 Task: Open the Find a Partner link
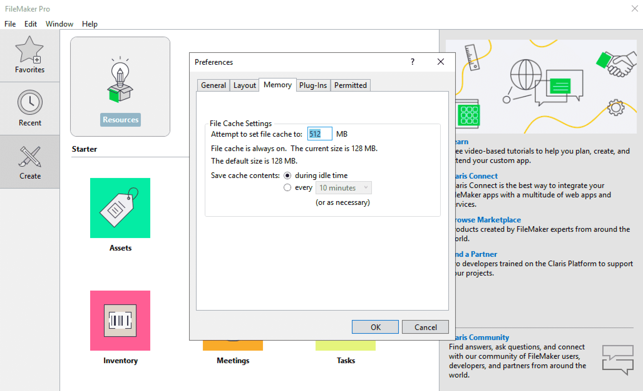pyautogui.click(x=476, y=254)
